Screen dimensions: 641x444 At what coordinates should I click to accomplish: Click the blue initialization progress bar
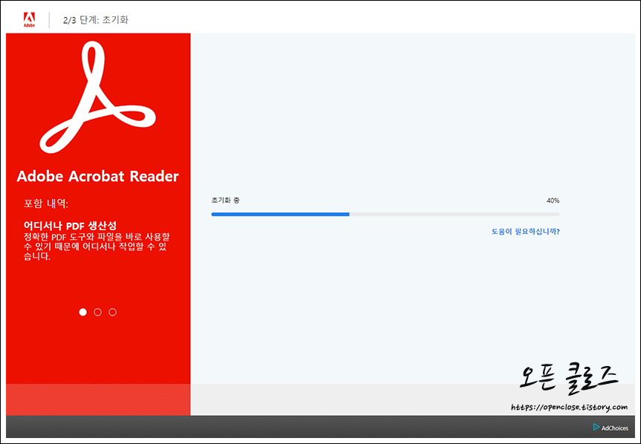click(x=385, y=215)
